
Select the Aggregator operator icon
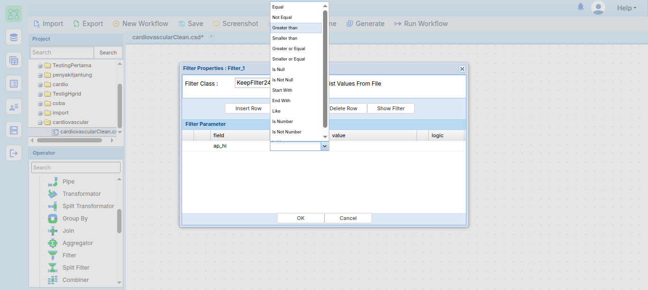point(53,243)
